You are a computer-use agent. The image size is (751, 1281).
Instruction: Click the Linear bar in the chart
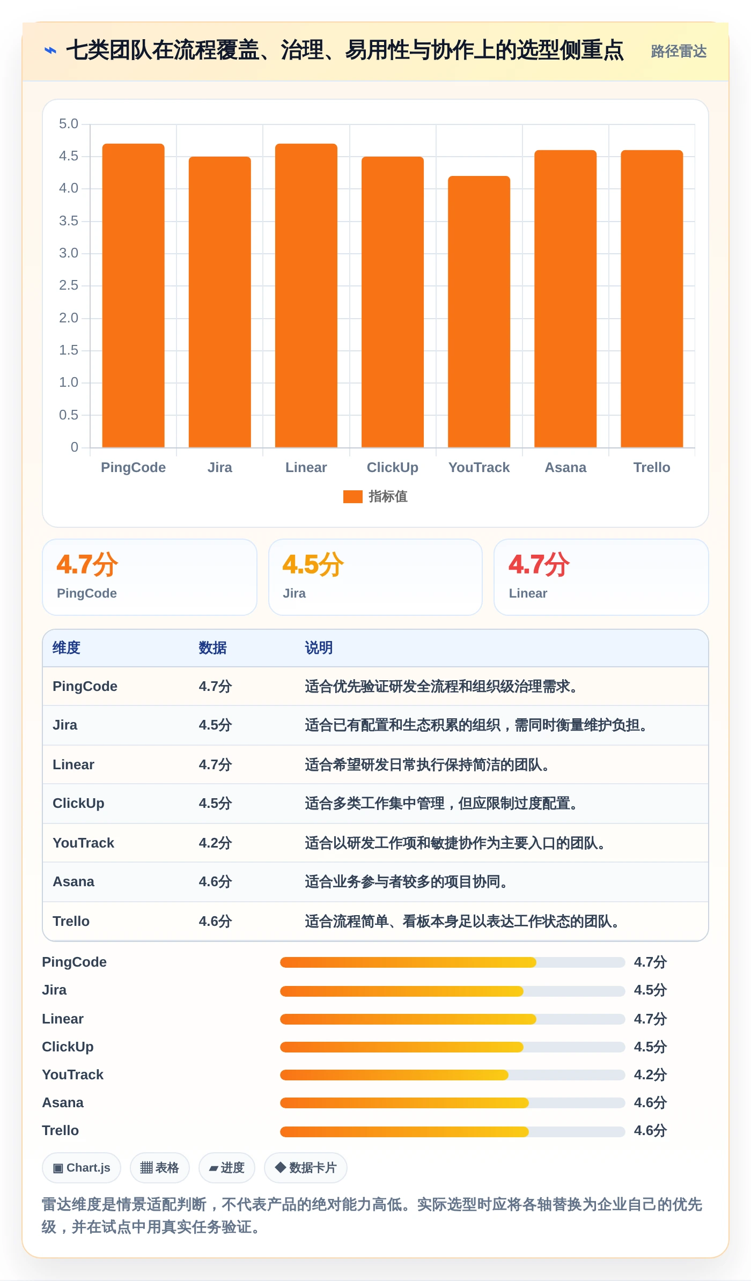coord(306,296)
